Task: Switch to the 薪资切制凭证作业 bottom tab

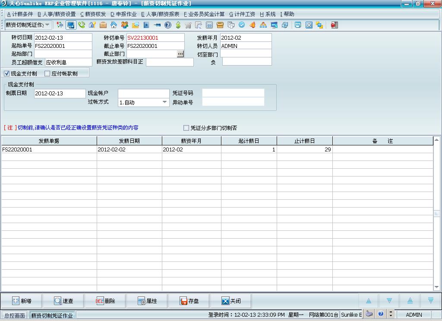Action: (52, 315)
